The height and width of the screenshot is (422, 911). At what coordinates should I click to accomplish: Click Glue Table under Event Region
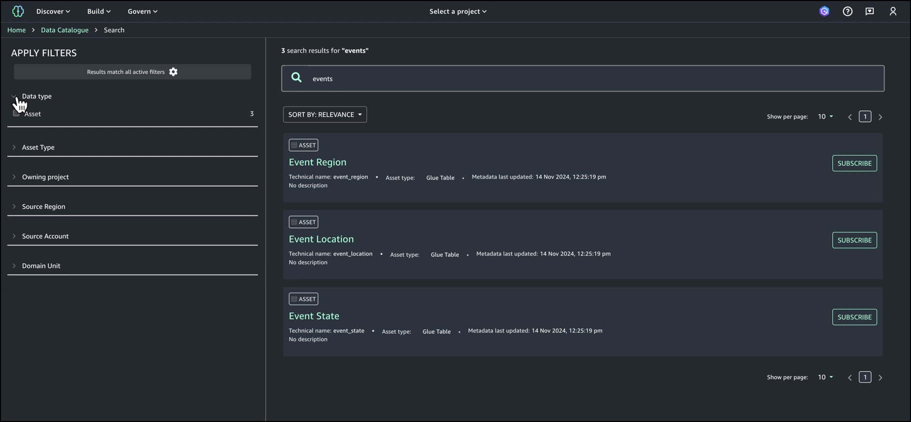(x=440, y=178)
